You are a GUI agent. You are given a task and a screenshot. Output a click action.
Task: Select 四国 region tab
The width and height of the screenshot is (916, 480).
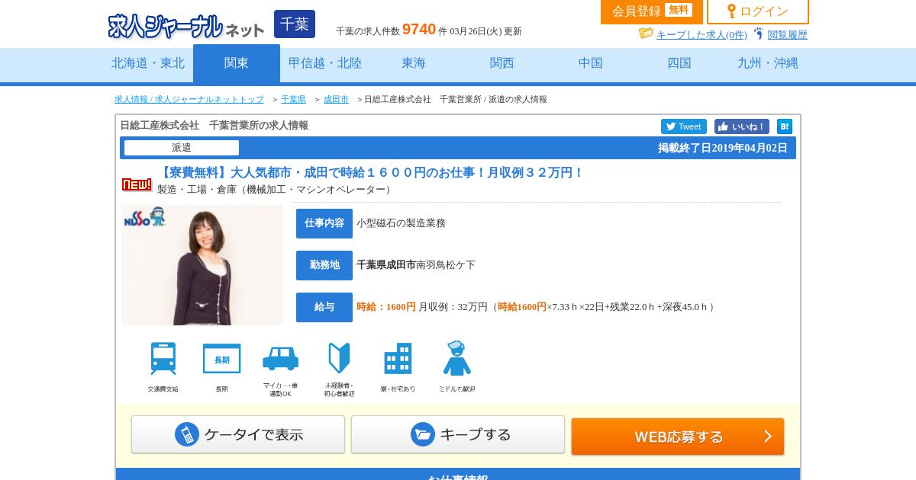click(679, 63)
